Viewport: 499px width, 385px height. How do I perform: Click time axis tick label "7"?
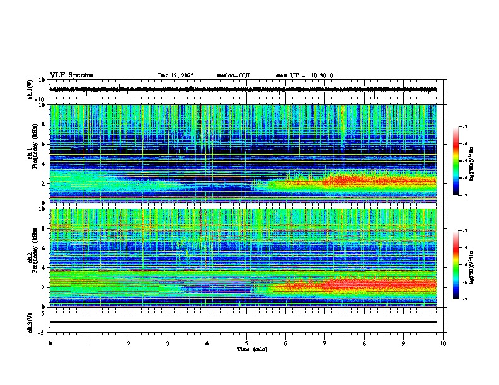[x=325, y=343]
